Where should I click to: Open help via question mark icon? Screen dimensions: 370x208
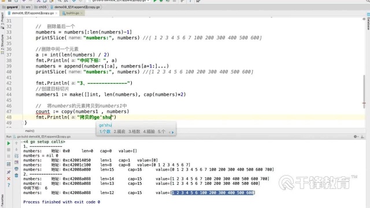point(9,185)
